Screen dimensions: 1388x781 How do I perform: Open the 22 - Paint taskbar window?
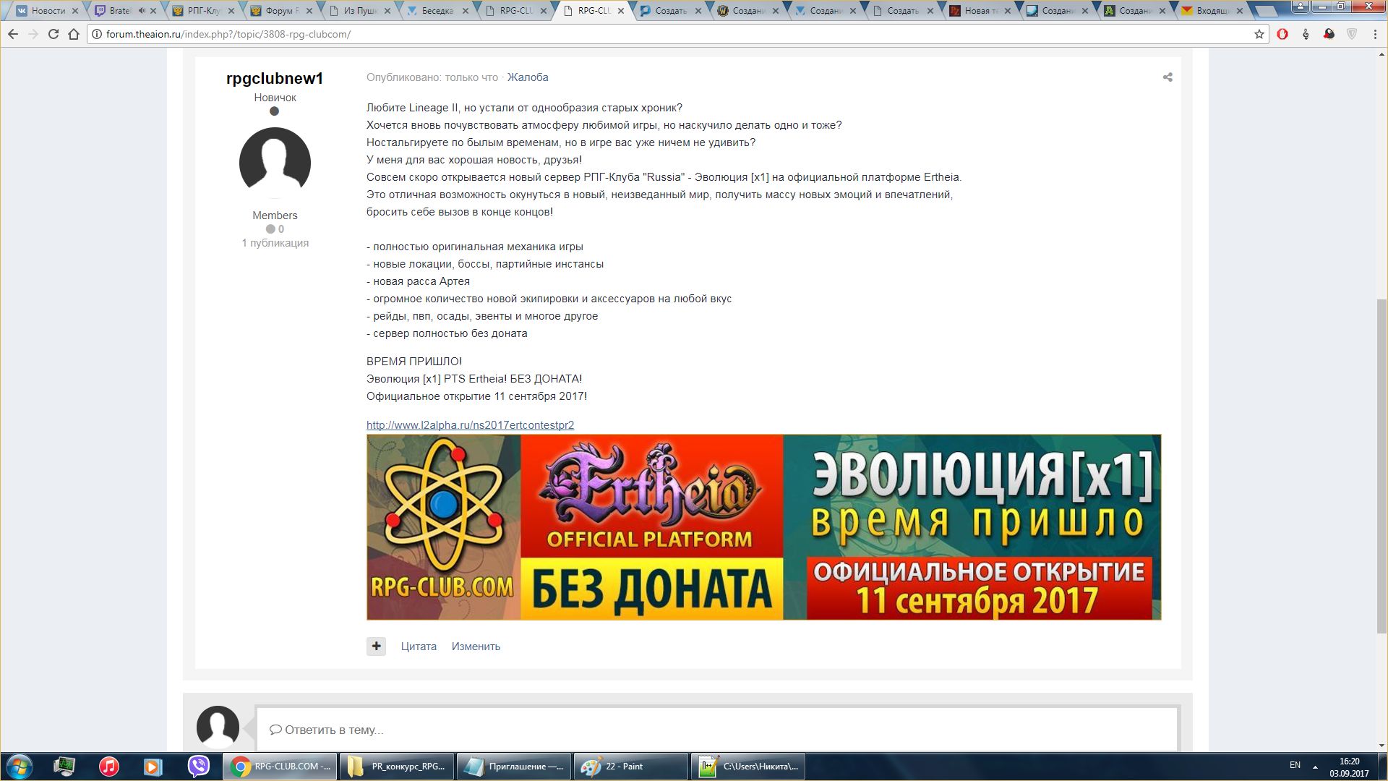pyautogui.click(x=631, y=767)
